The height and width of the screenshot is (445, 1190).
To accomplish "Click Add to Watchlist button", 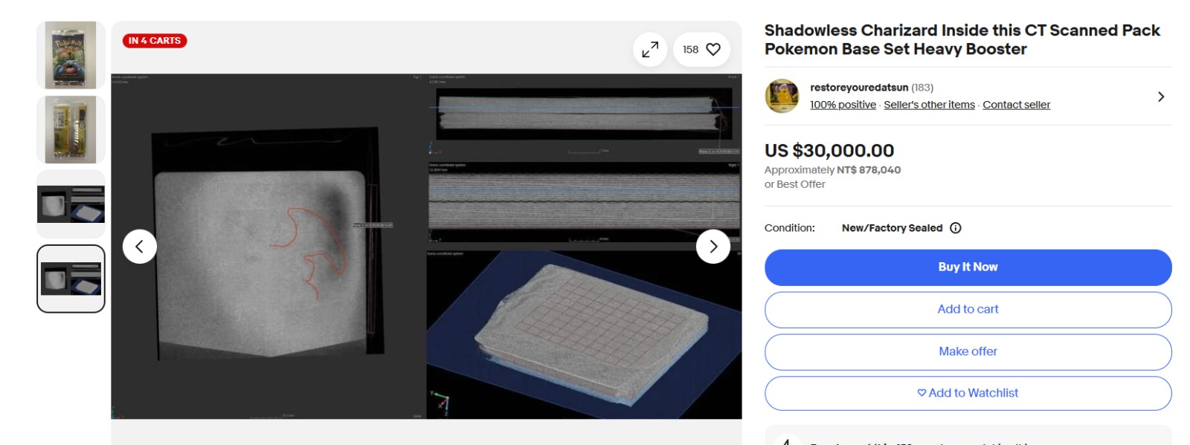I will pos(968,393).
